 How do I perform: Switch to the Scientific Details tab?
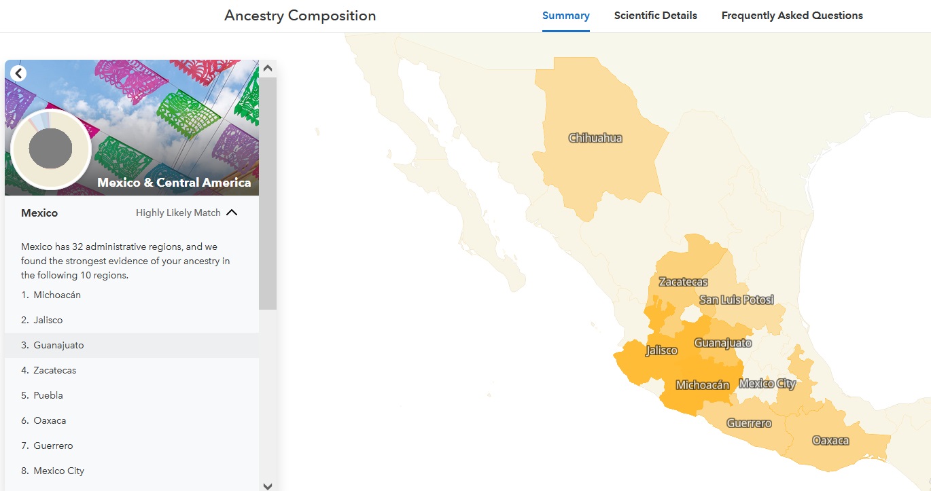pyautogui.click(x=655, y=15)
